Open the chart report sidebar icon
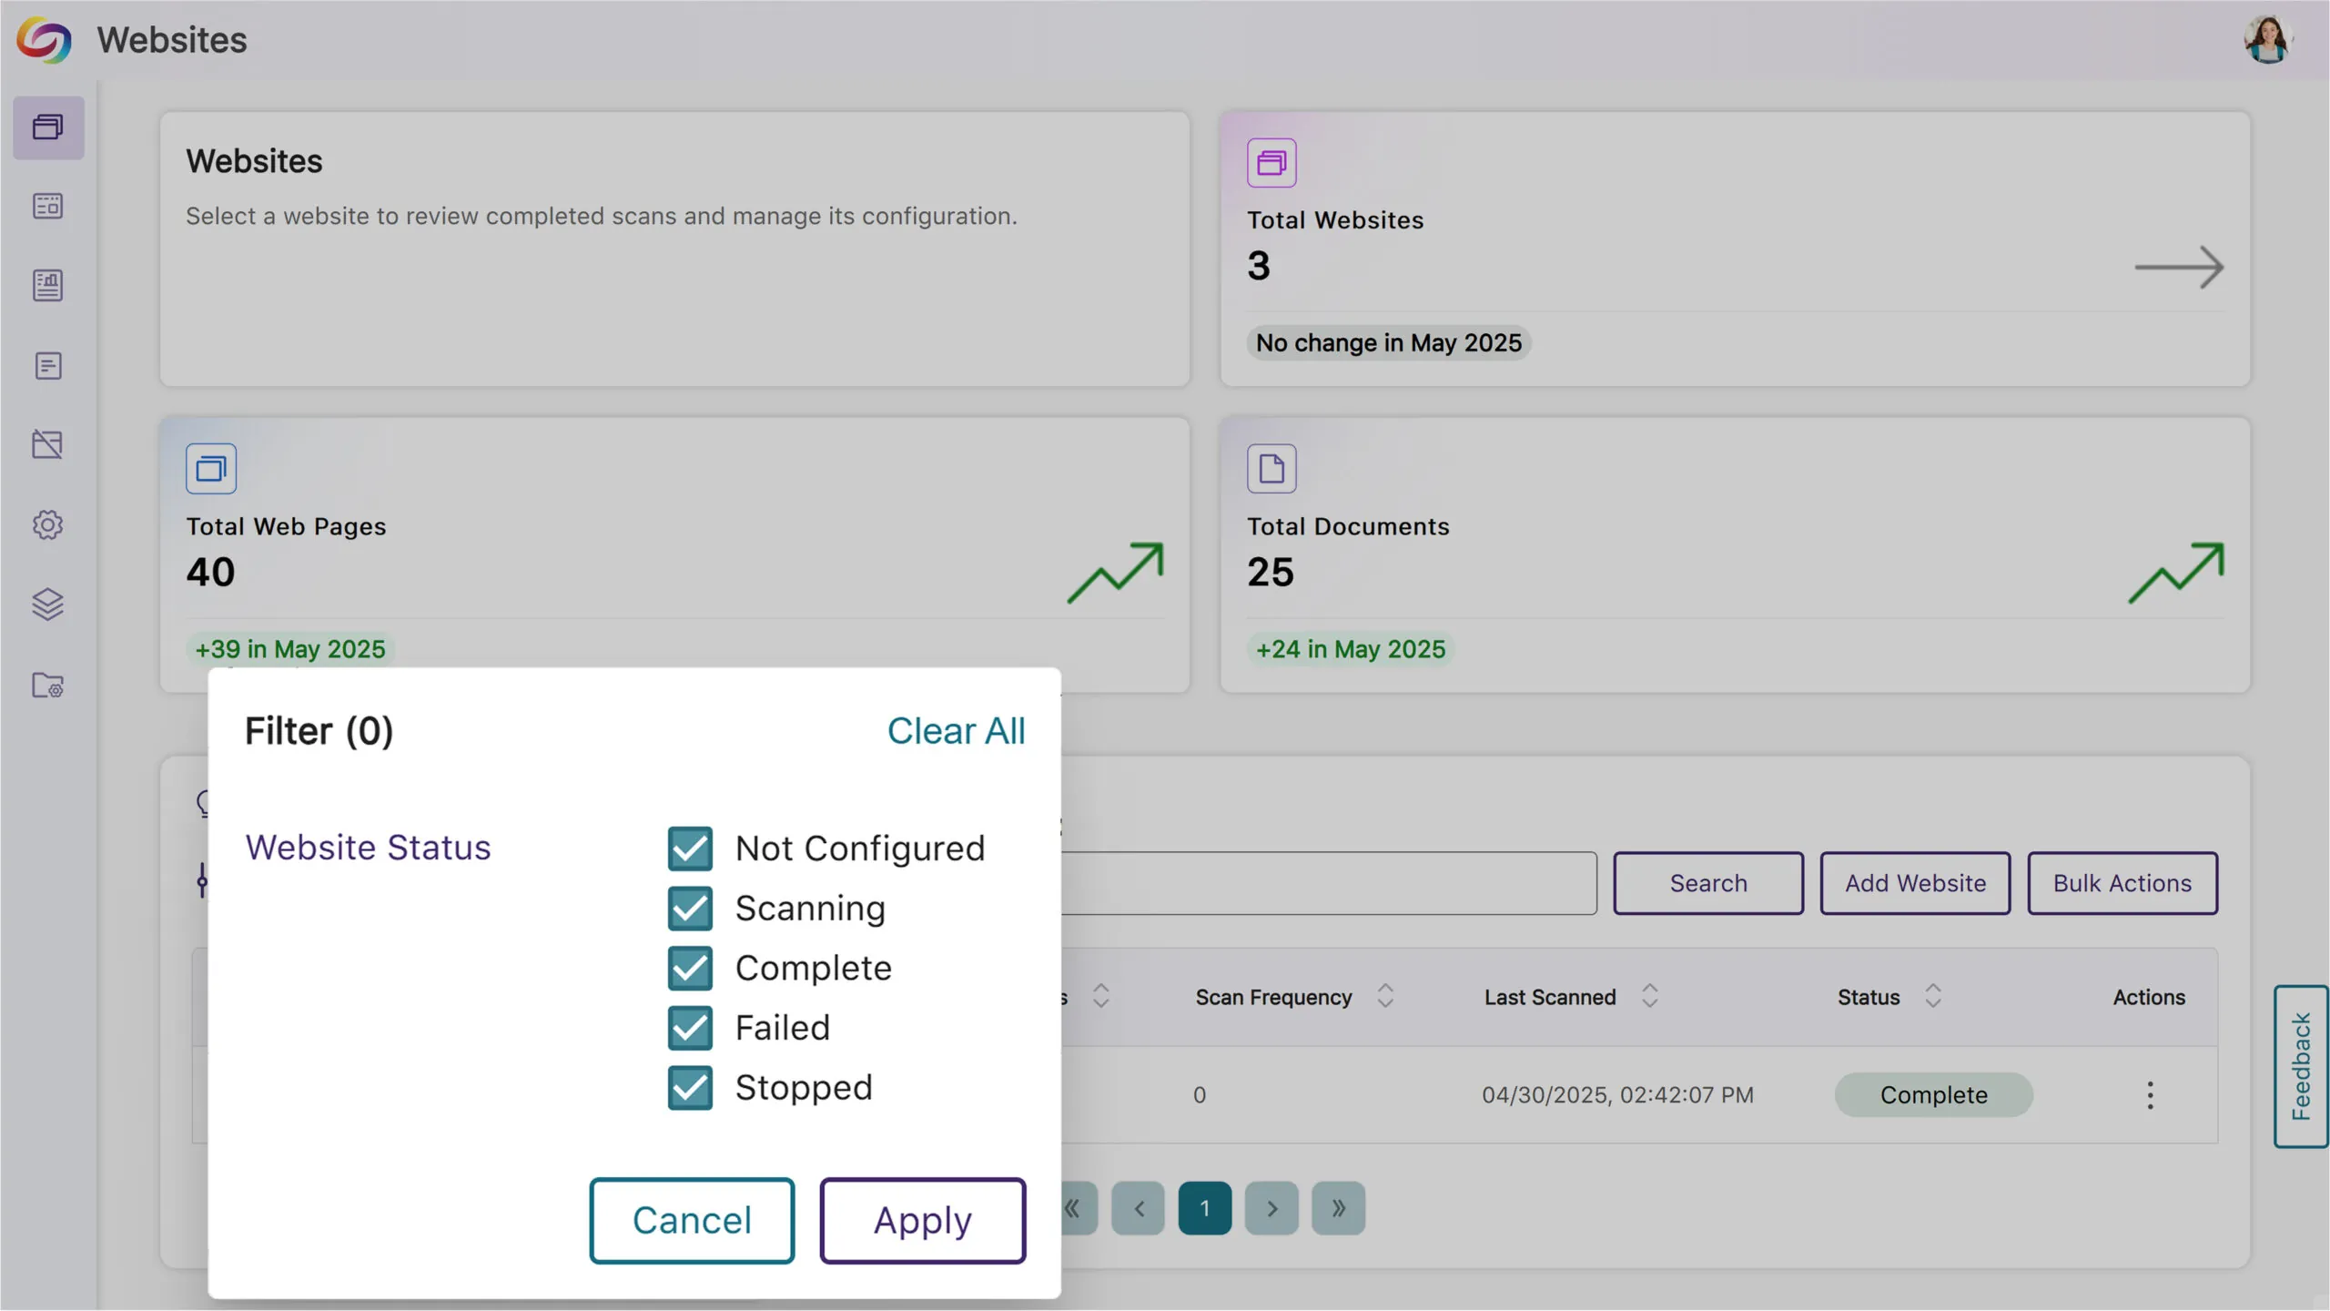This screenshot has width=2330, height=1311. point(48,286)
